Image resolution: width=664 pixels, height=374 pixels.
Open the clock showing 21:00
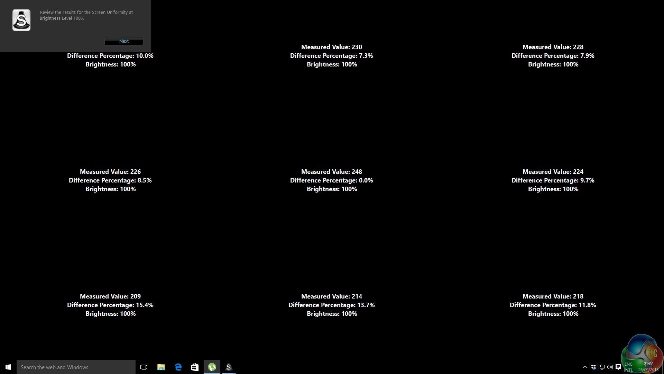coord(648,367)
